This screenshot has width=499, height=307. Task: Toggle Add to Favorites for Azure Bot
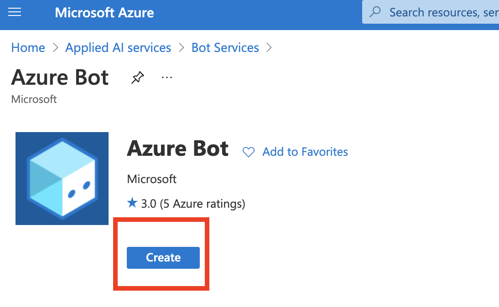[305, 152]
